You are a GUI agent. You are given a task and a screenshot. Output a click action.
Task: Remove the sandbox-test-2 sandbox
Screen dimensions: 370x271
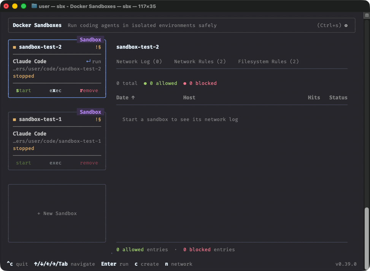[89, 91]
